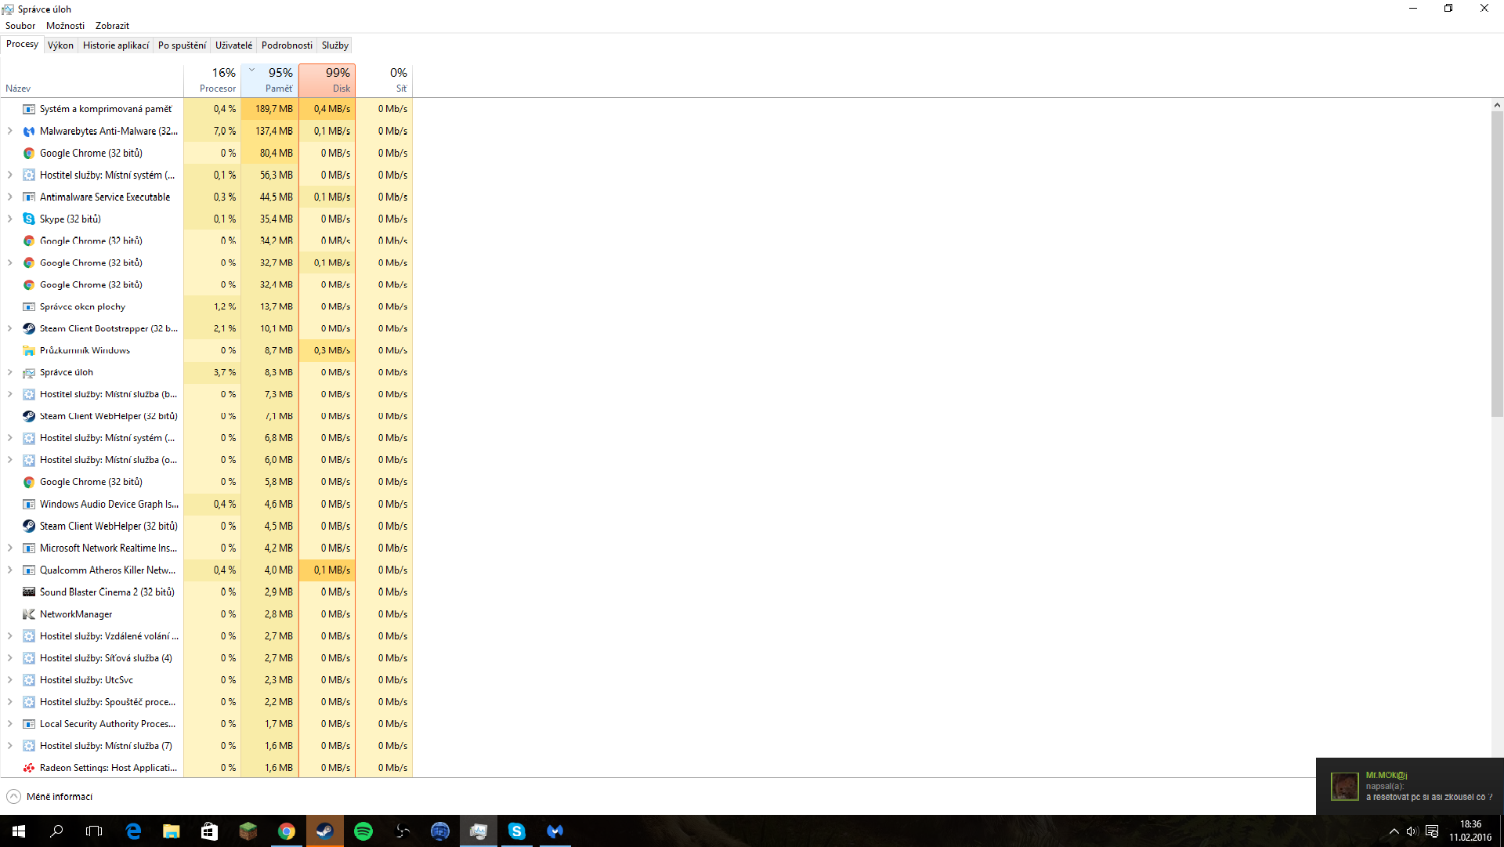Screen dimensions: 1504x847
Task: Sort processes by the Disk column header
Action: pyautogui.click(x=327, y=80)
